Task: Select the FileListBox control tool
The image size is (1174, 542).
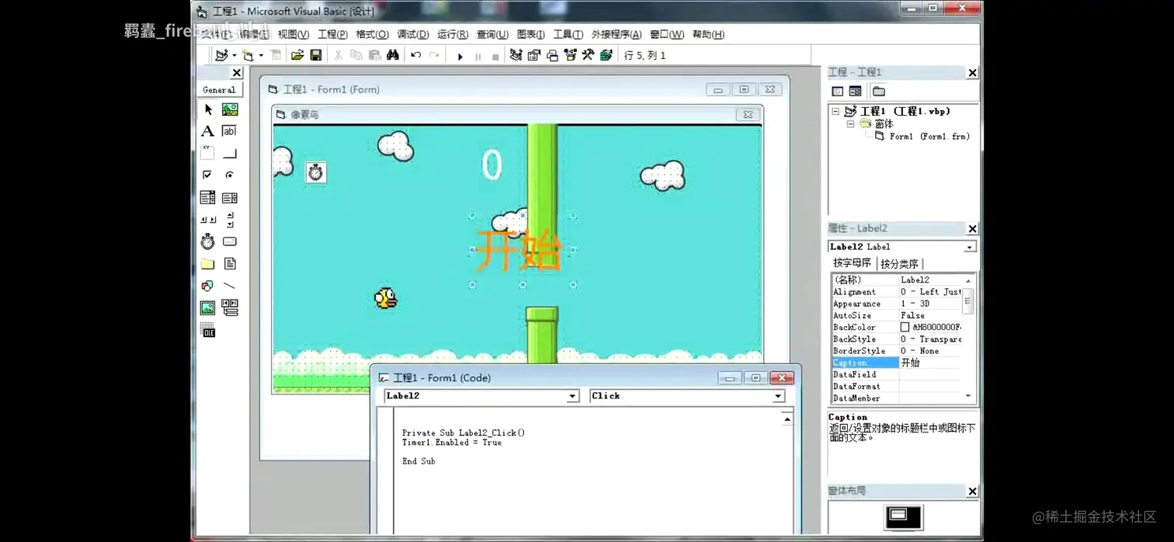Action: click(x=230, y=264)
